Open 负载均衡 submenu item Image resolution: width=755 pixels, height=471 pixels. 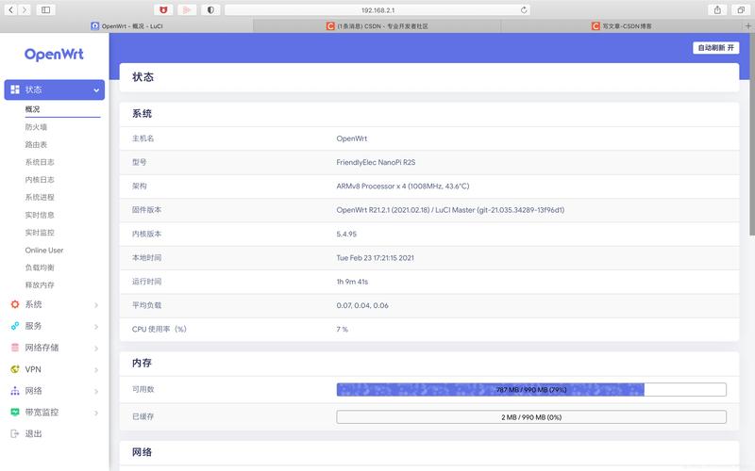[40, 268]
